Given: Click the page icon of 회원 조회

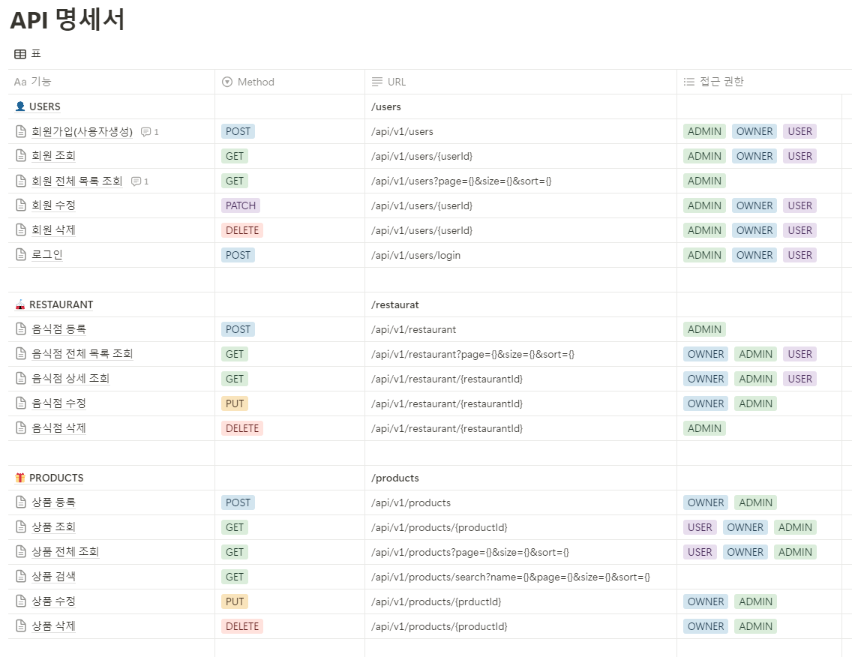Looking at the screenshot, I should pyautogui.click(x=21, y=156).
